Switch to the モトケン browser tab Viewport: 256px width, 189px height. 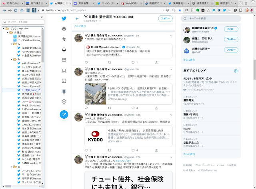point(108,3)
